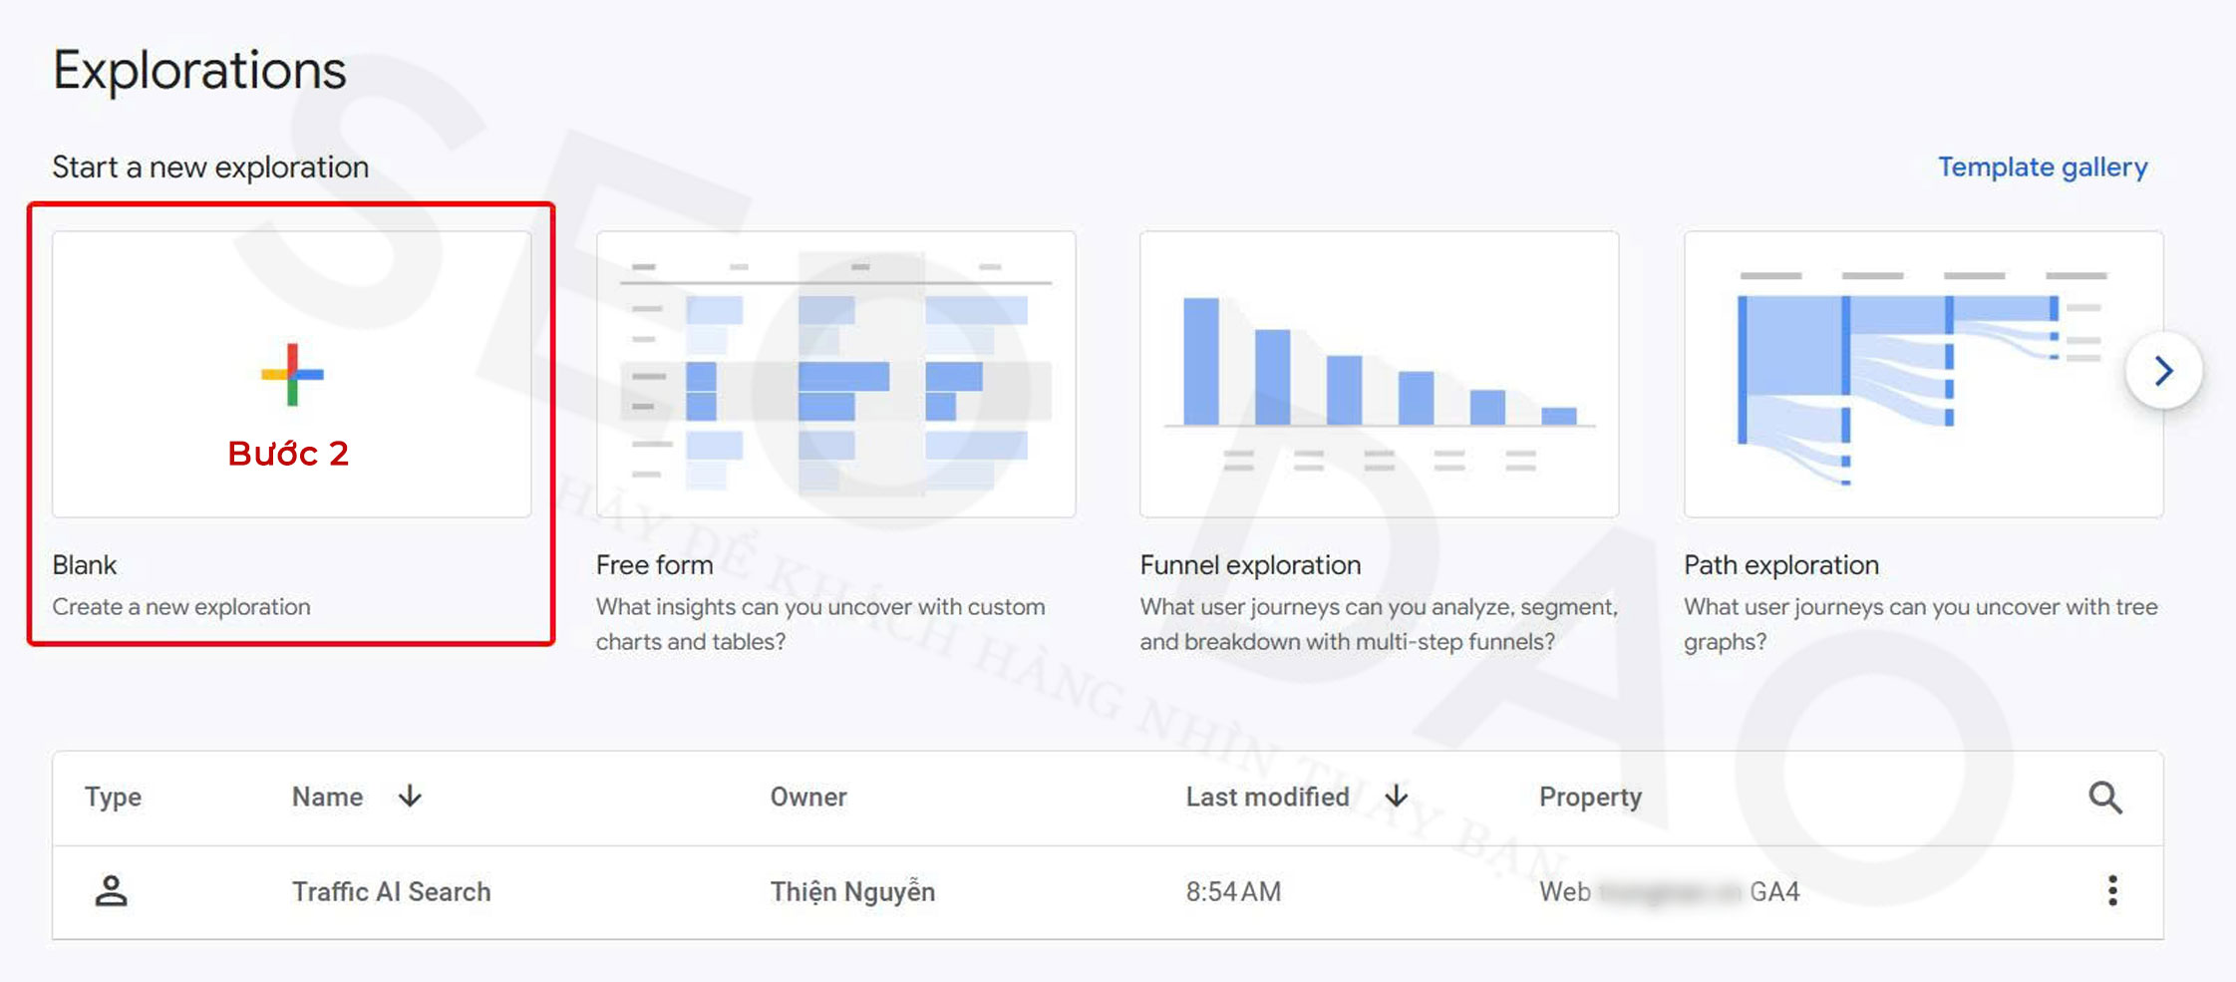The width and height of the screenshot is (2236, 982).
Task: Open the search icon in the explorations table
Action: (x=2104, y=798)
